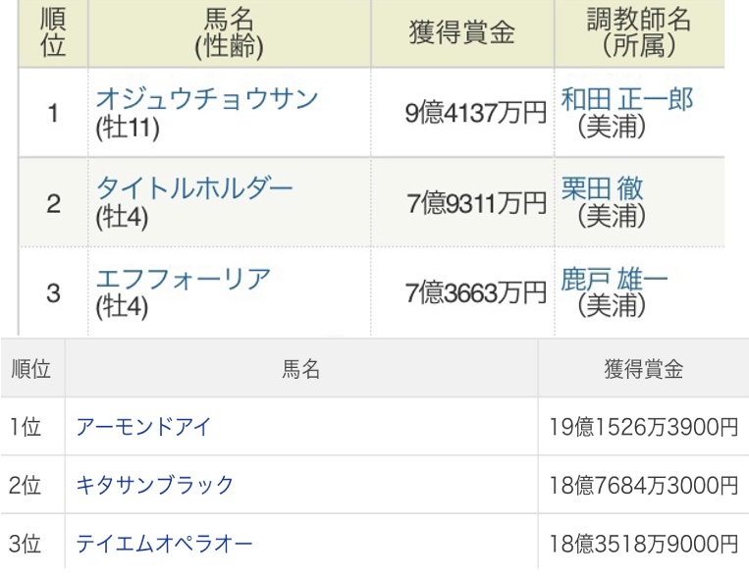This screenshot has height=579, width=749.
Task: Click the 調教師名(所属) column header
Action: click(640, 33)
